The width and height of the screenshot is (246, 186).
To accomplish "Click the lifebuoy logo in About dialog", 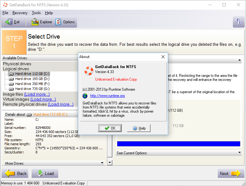I will [x=89, y=71].
